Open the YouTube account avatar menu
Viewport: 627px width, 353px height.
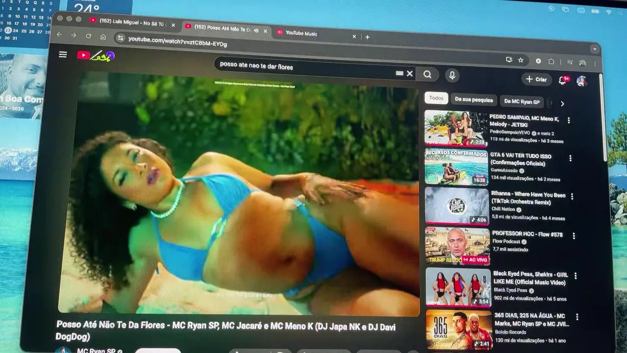click(x=581, y=81)
